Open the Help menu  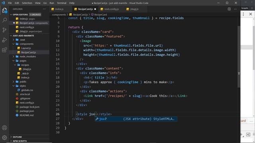72,3
